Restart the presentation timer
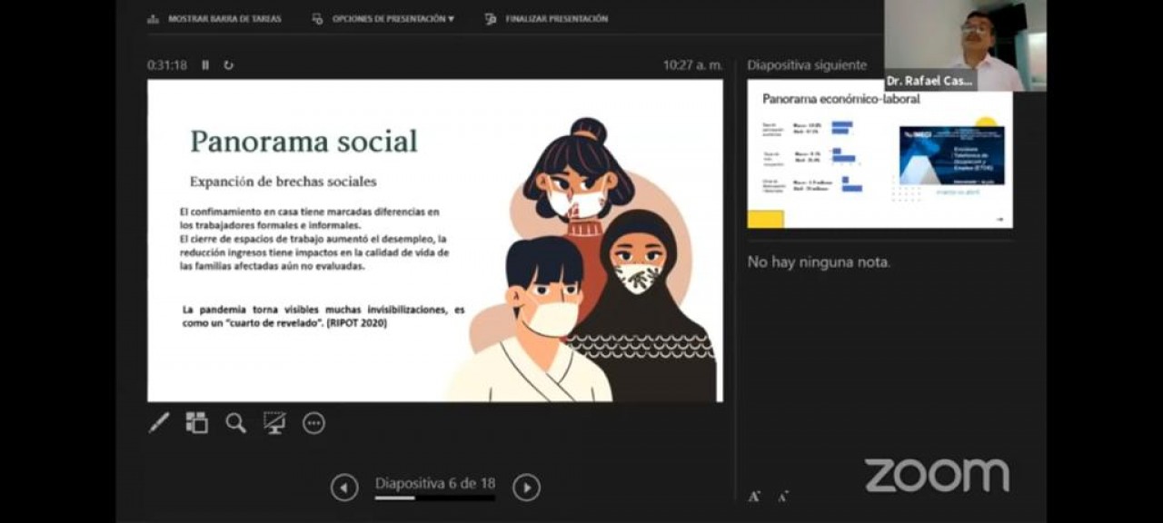This screenshot has height=523, width=1163. pos(228,65)
